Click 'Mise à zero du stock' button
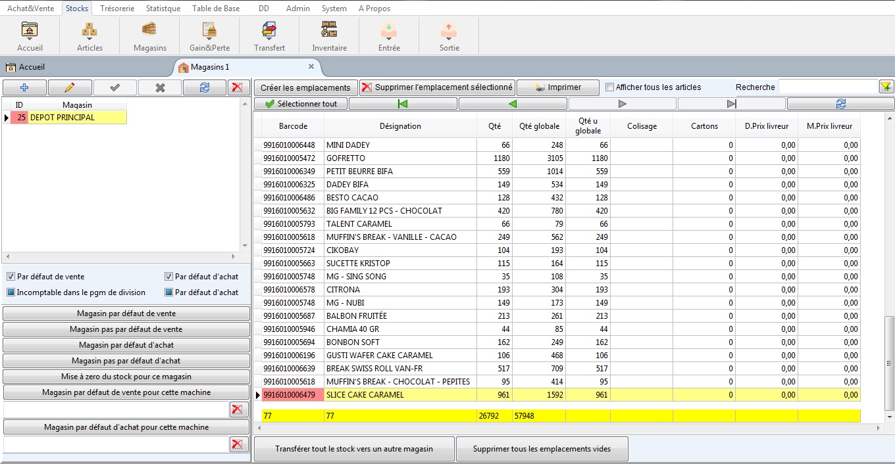This screenshot has width=895, height=464. (x=126, y=377)
